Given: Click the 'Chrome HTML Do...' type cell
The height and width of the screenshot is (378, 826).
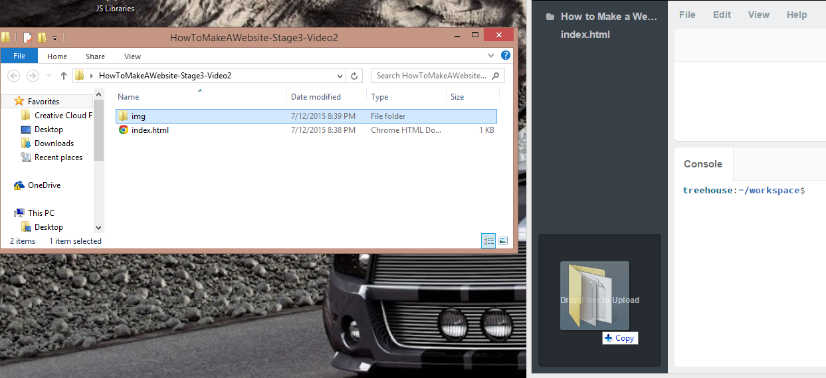Looking at the screenshot, I should pos(405,130).
